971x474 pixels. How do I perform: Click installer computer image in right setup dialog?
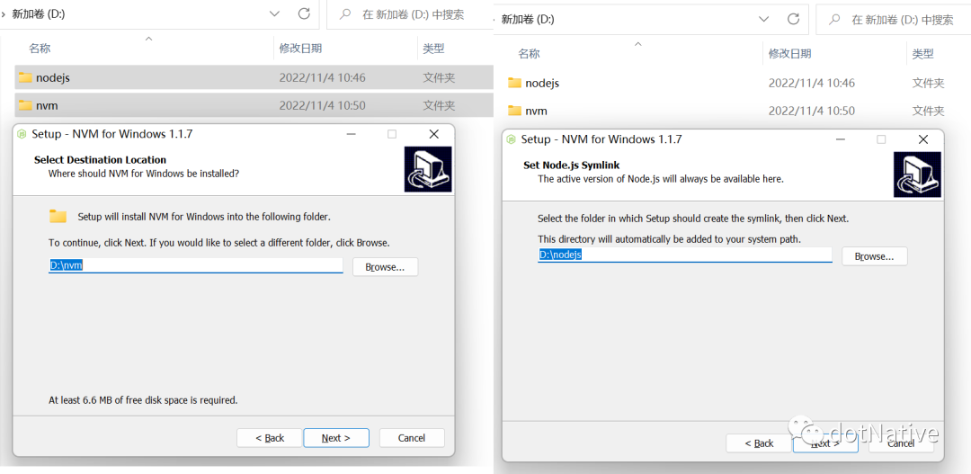point(917,174)
